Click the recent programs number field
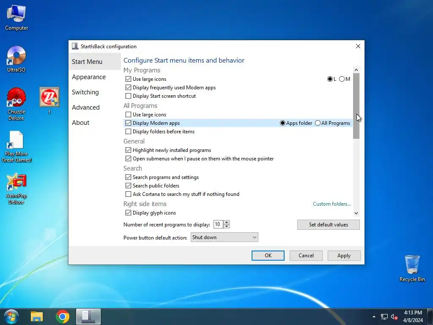The image size is (433, 325). click(x=218, y=224)
